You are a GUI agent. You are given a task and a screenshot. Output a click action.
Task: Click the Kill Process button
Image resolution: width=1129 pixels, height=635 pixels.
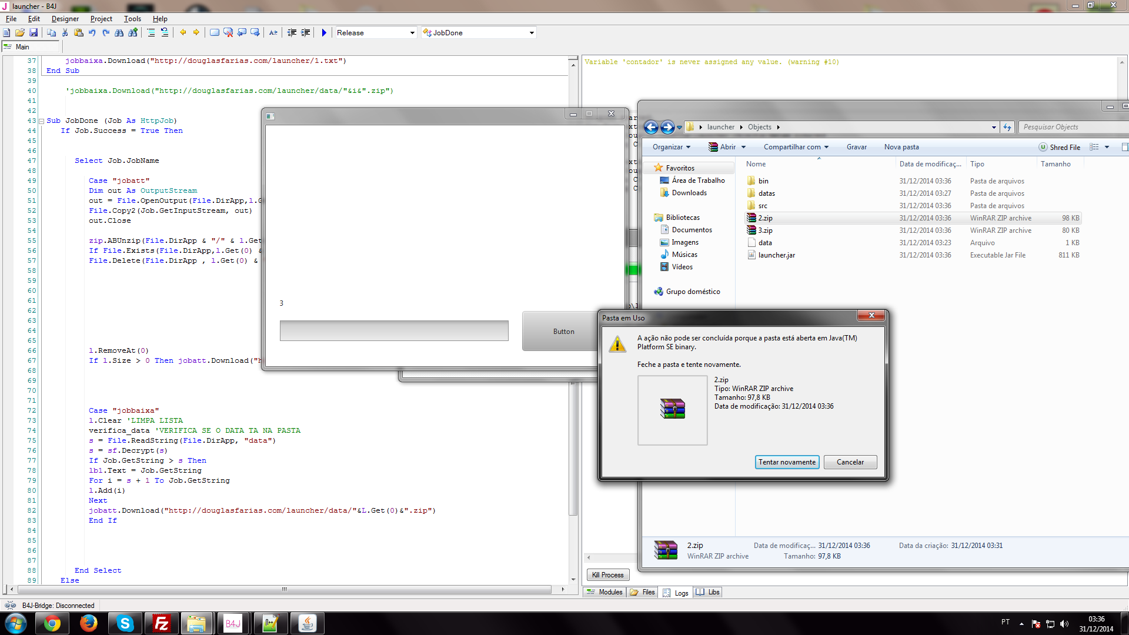[607, 575]
